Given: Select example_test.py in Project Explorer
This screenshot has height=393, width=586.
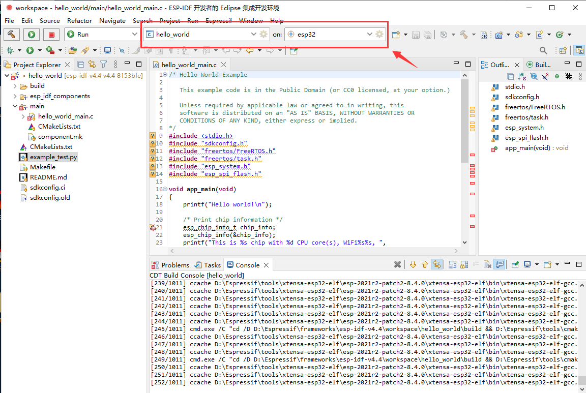Looking at the screenshot, I should (x=53, y=157).
